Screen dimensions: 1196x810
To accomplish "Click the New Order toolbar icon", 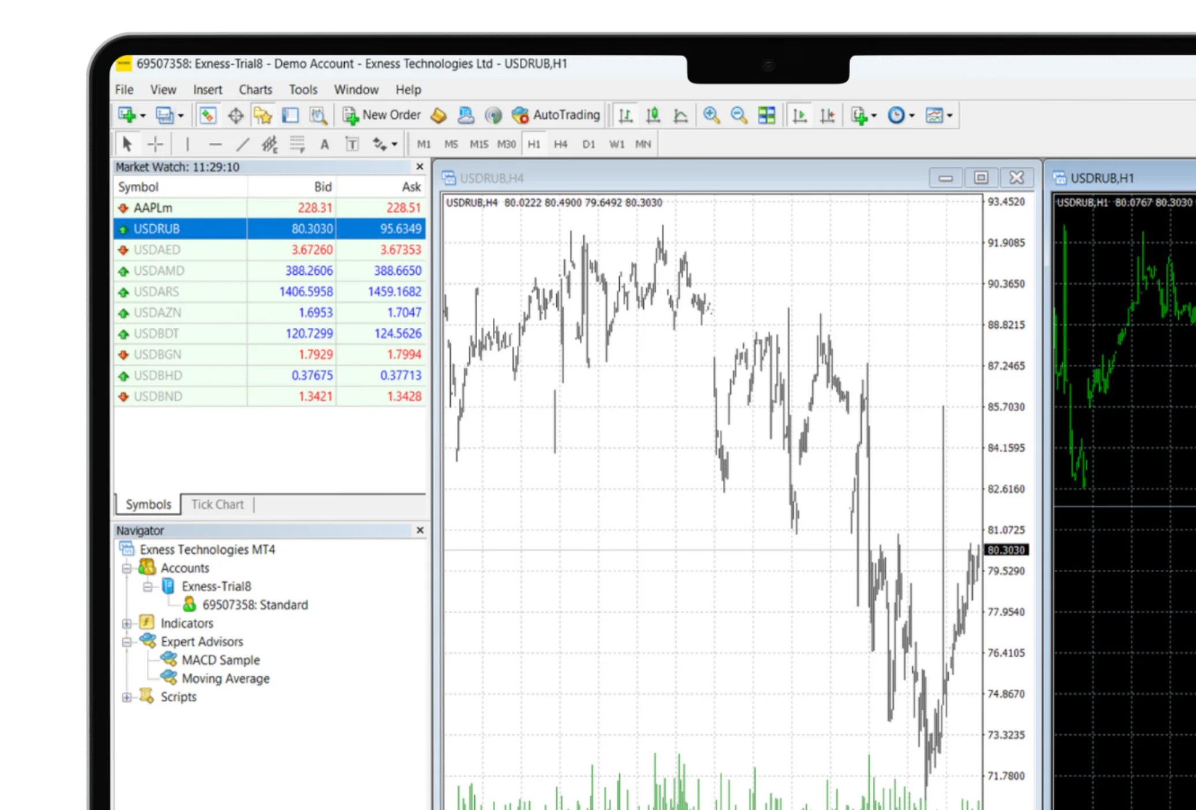I will click(x=380, y=115).
